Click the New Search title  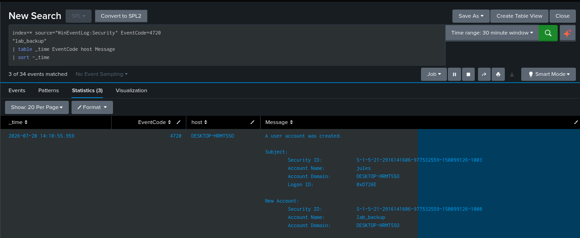(x=35, y=16)
